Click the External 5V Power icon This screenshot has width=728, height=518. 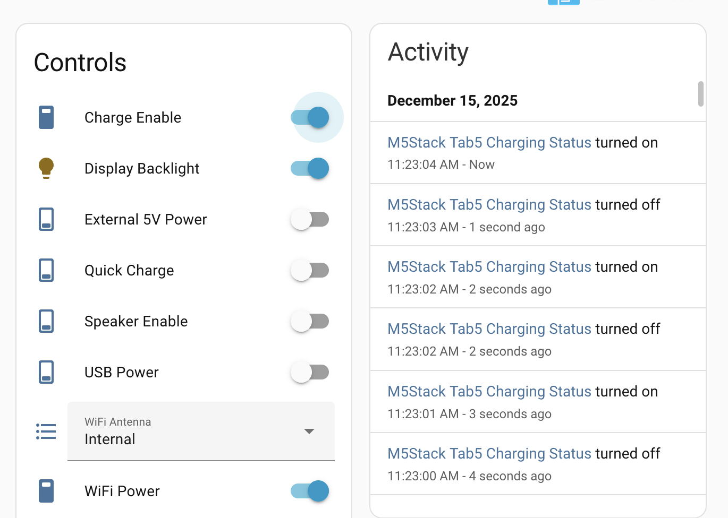(46, 219)
